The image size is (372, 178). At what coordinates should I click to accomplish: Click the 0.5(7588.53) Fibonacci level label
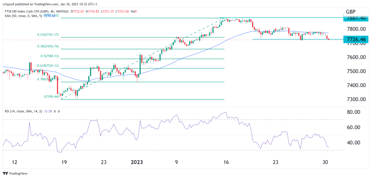(50, 56)
